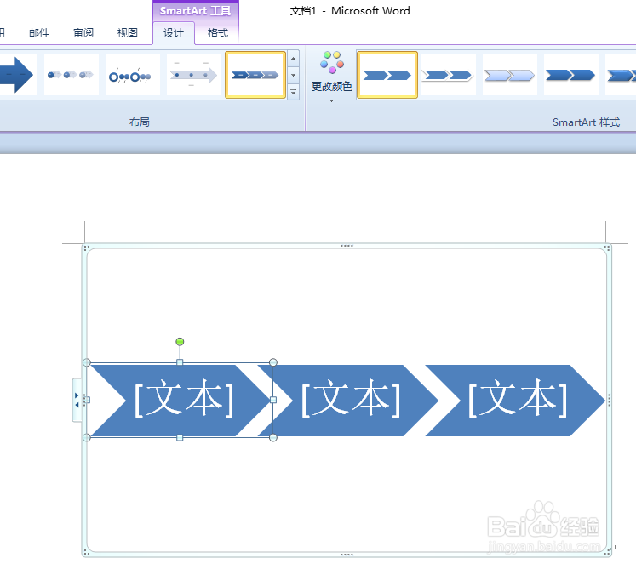The image size is (636, 569).
Task: Switch to the 设计 tab
Action: coord(174,33)
